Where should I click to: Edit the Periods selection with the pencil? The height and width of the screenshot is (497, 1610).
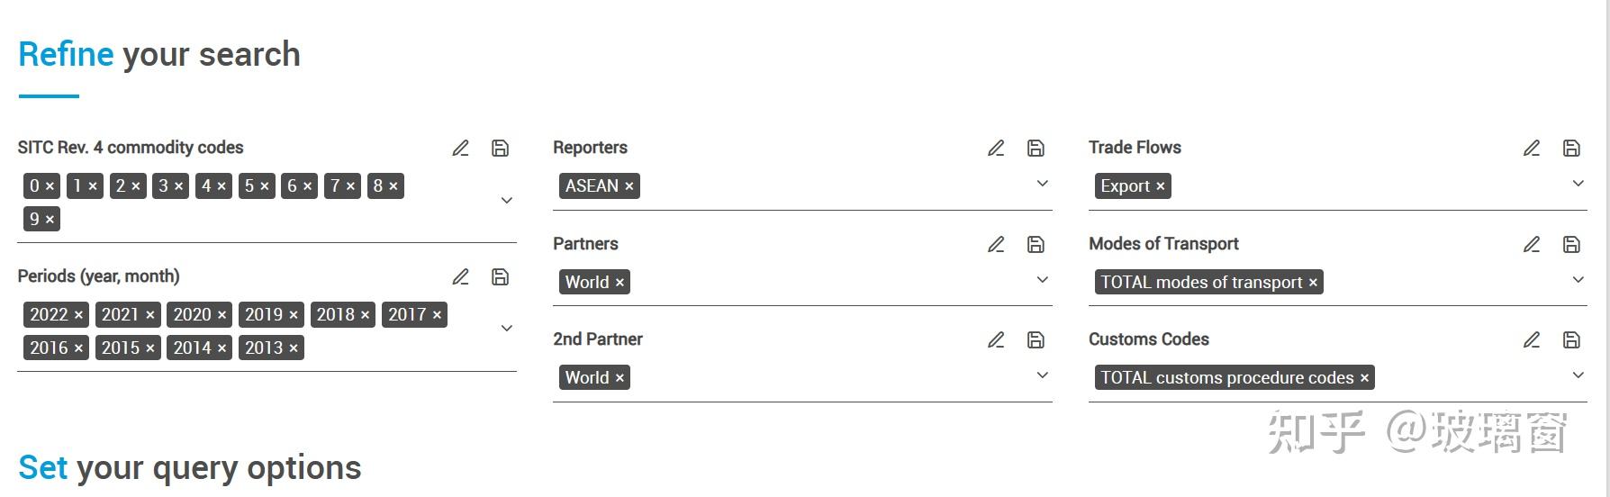coord(460,277)
